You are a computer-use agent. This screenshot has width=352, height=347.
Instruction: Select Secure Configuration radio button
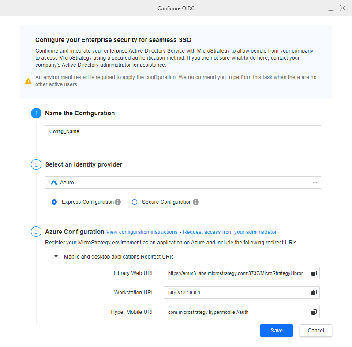(135, 202)
